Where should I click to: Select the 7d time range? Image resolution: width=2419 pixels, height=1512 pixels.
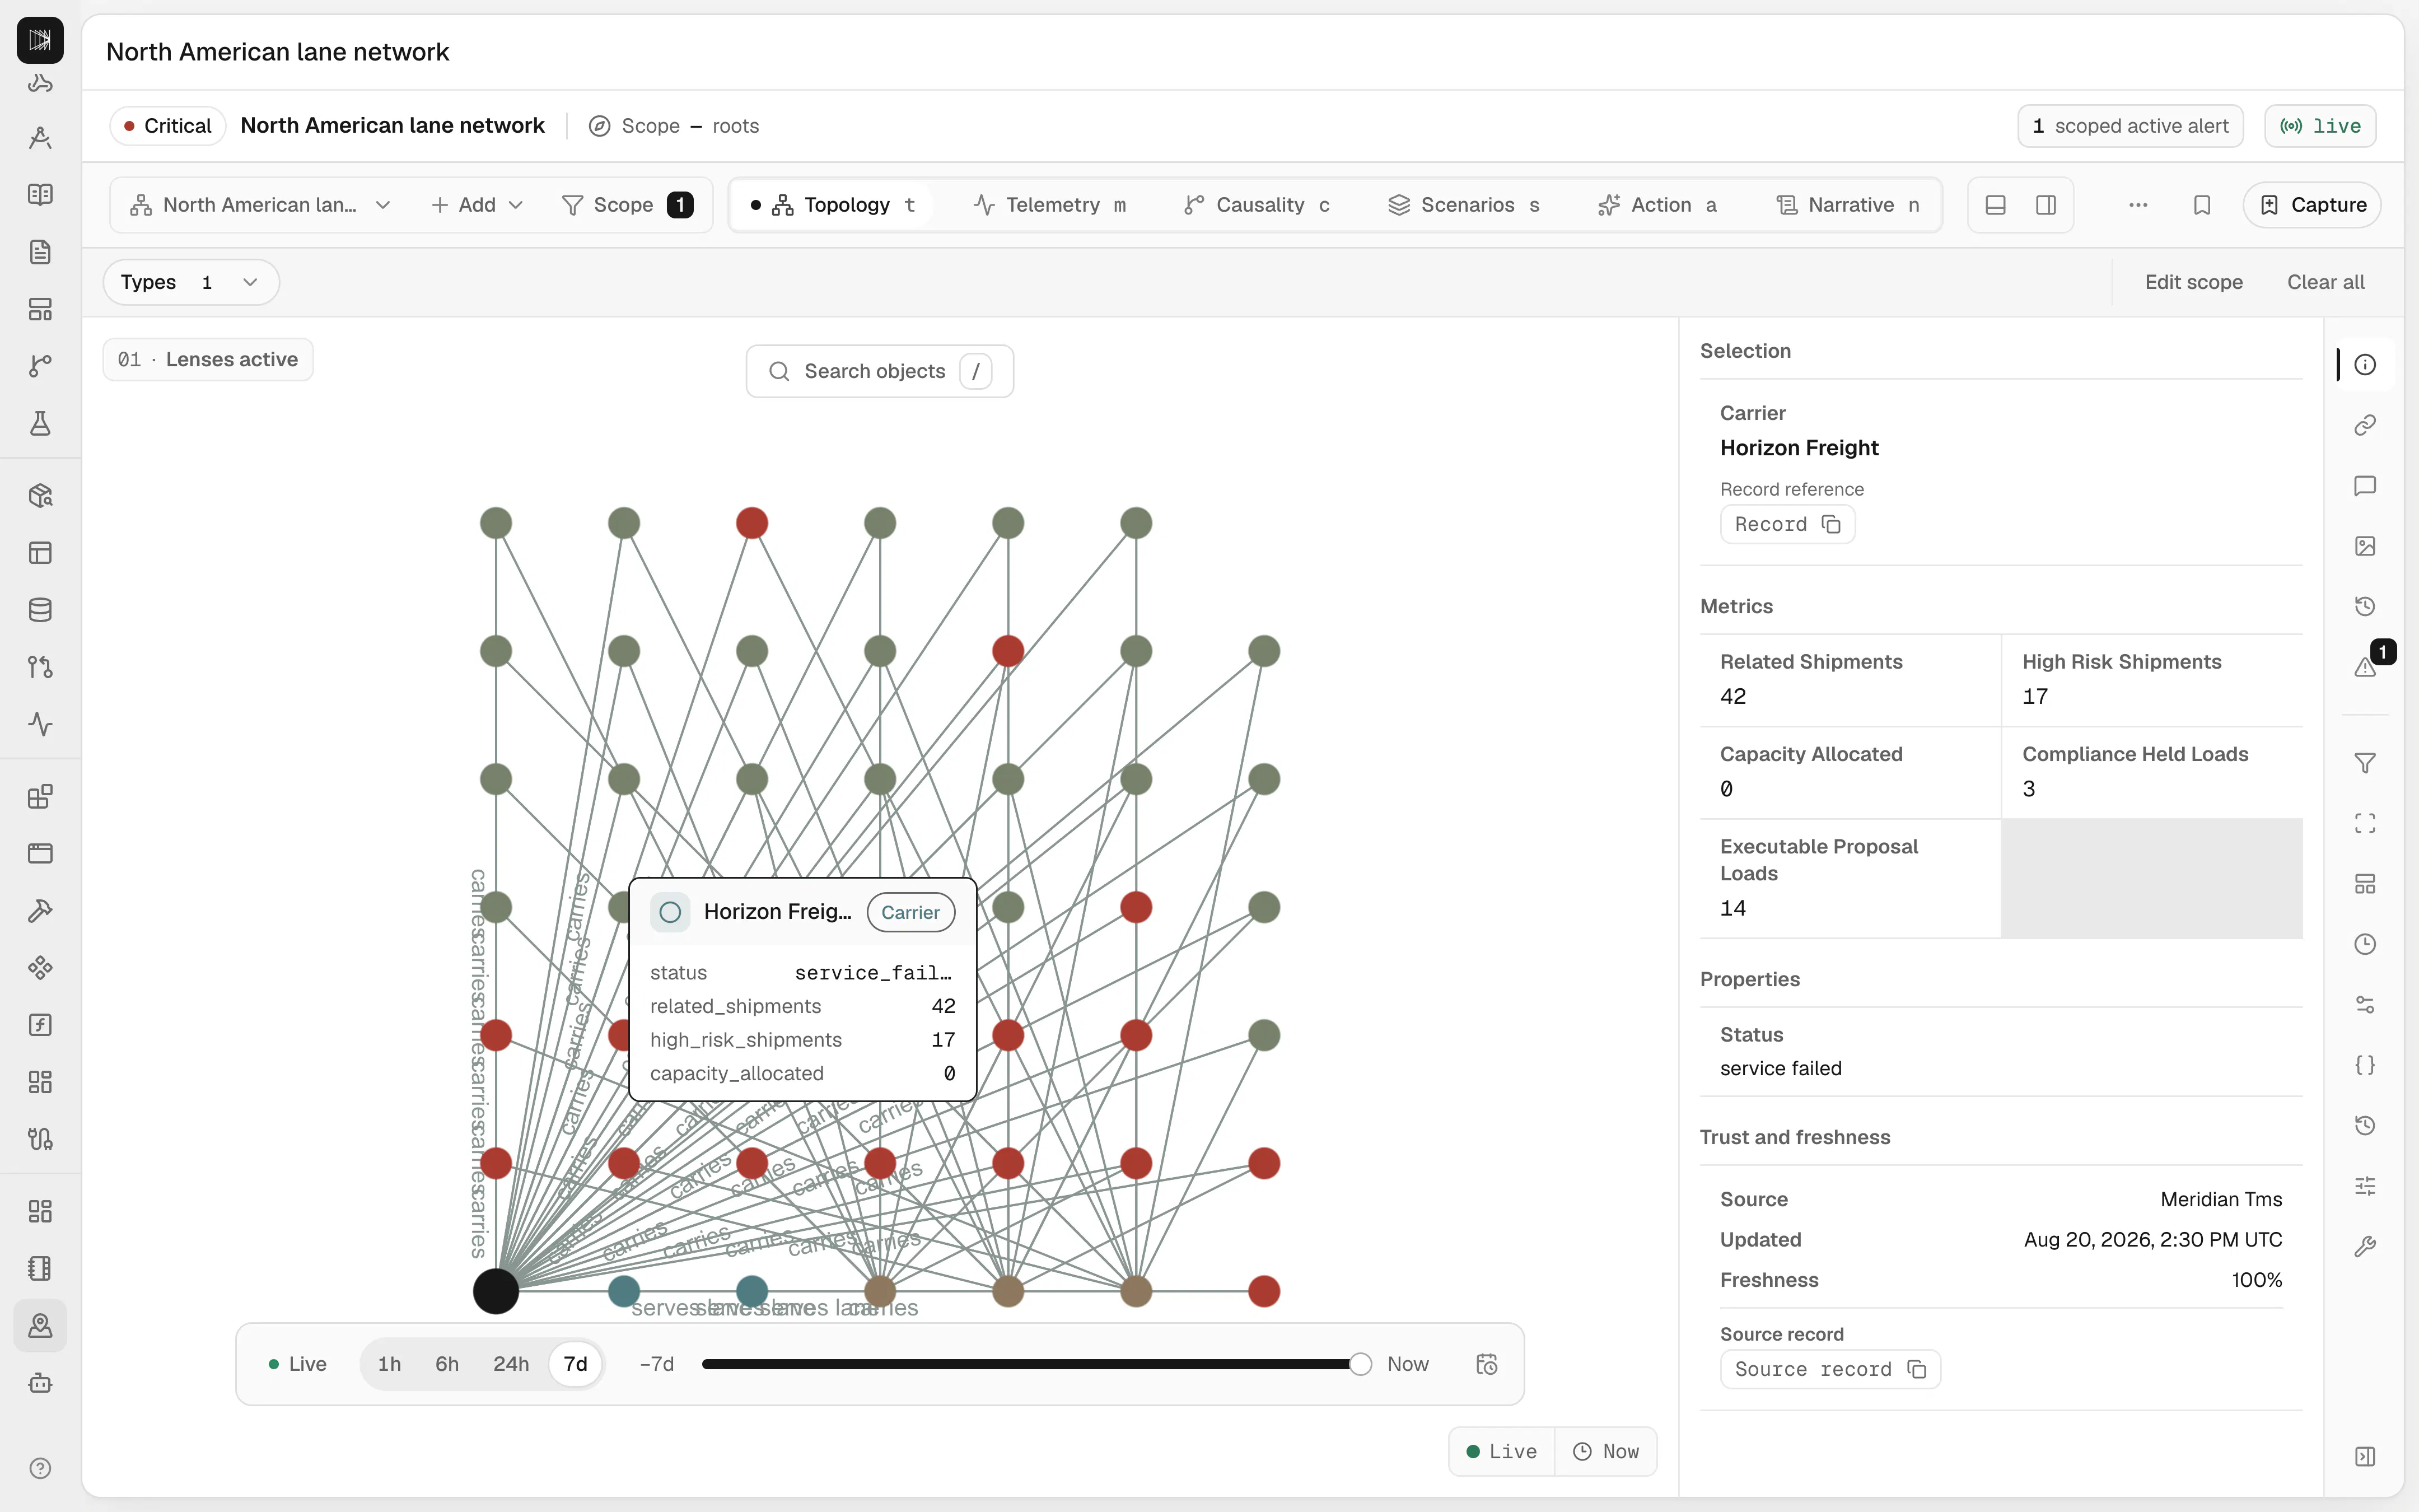pyautogui.click(x=576, y=1364)
